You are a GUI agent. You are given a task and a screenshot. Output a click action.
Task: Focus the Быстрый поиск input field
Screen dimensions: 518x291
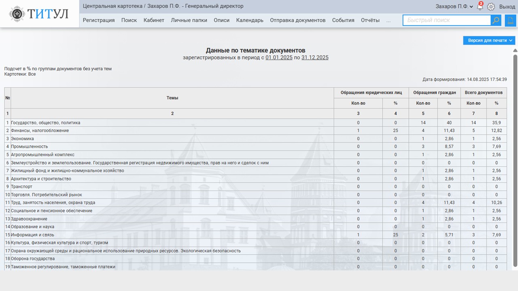[x=446, y=20]
